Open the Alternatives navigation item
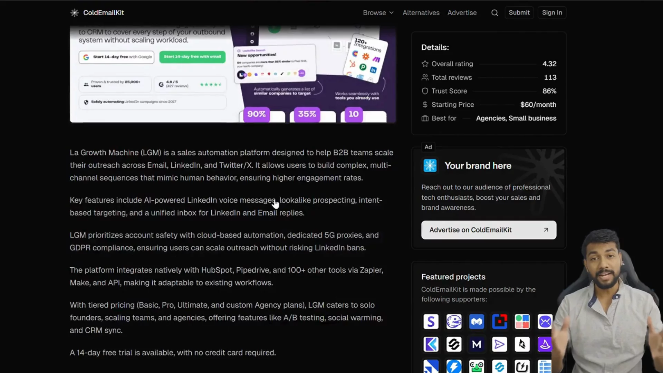This screenshot has height=373, width=663. point(421,12)
